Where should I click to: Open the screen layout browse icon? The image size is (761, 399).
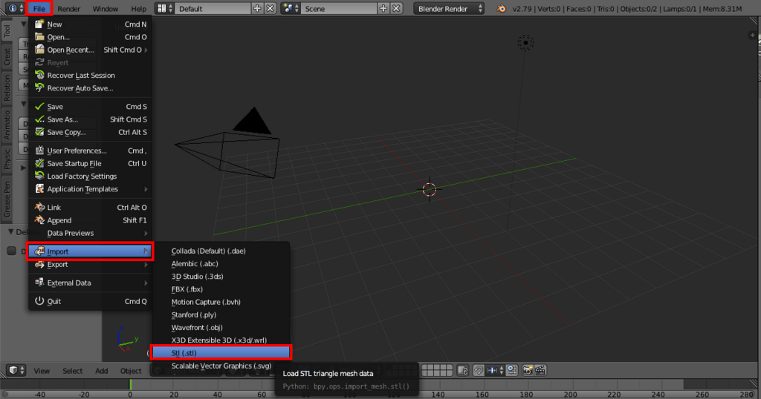(164, 8)
